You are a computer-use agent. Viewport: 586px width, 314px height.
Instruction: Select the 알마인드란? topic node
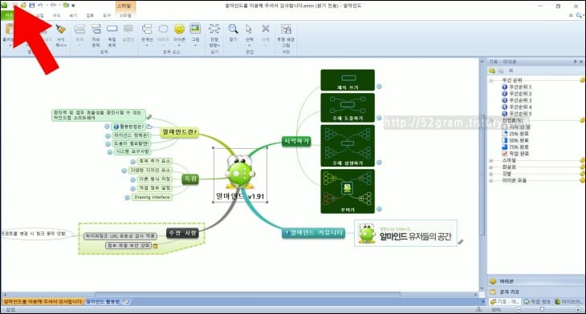[x=179, y=132]
